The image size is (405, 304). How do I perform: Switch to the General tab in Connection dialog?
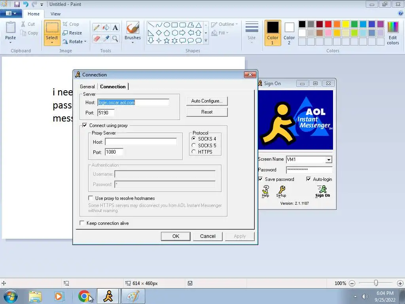point(87,87)
